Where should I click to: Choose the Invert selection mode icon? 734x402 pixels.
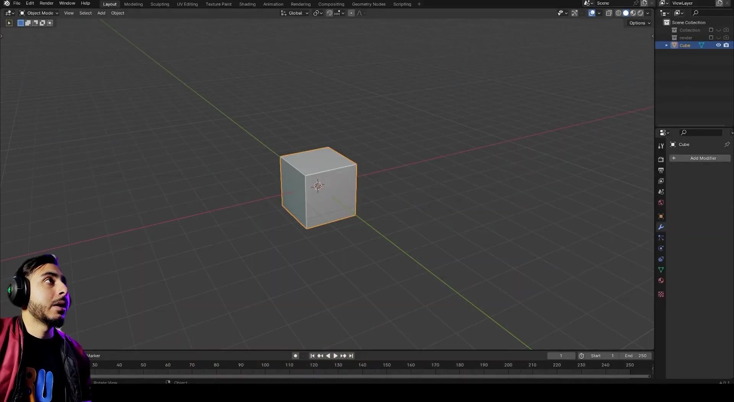42,23
